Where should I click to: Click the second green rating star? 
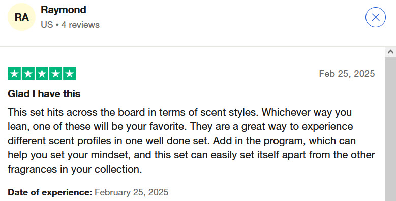pos(28,74)
